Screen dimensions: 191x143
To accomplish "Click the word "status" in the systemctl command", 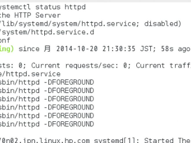I will coord(48,7).
